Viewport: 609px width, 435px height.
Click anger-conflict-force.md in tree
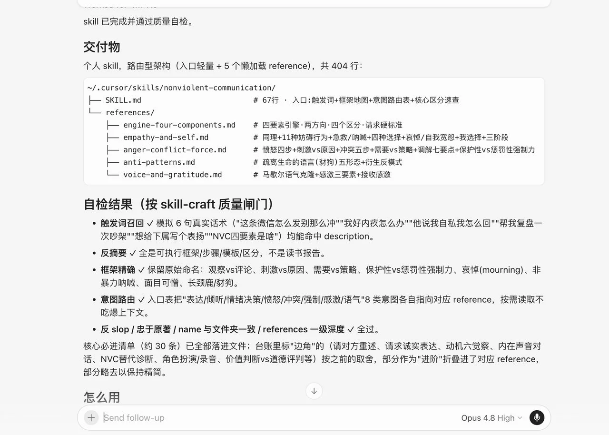[x=175, y=150]
